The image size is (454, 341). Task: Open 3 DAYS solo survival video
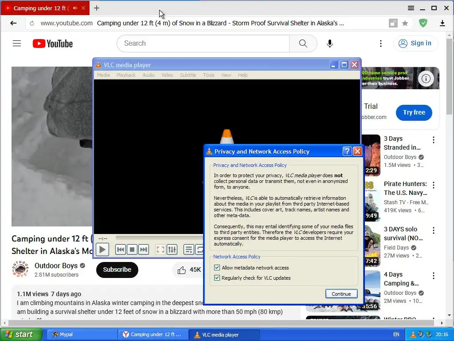(403, 234)
